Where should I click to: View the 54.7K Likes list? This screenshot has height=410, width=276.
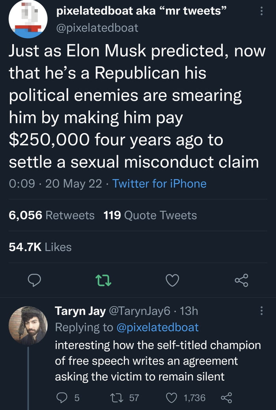[x=40, y=247]
